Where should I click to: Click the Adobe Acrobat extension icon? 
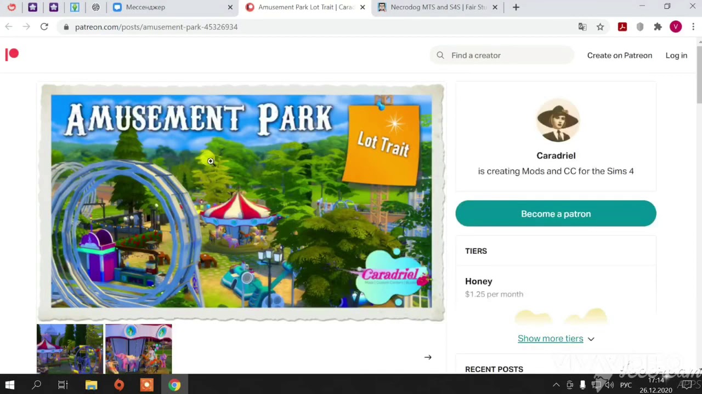point(622,27)
